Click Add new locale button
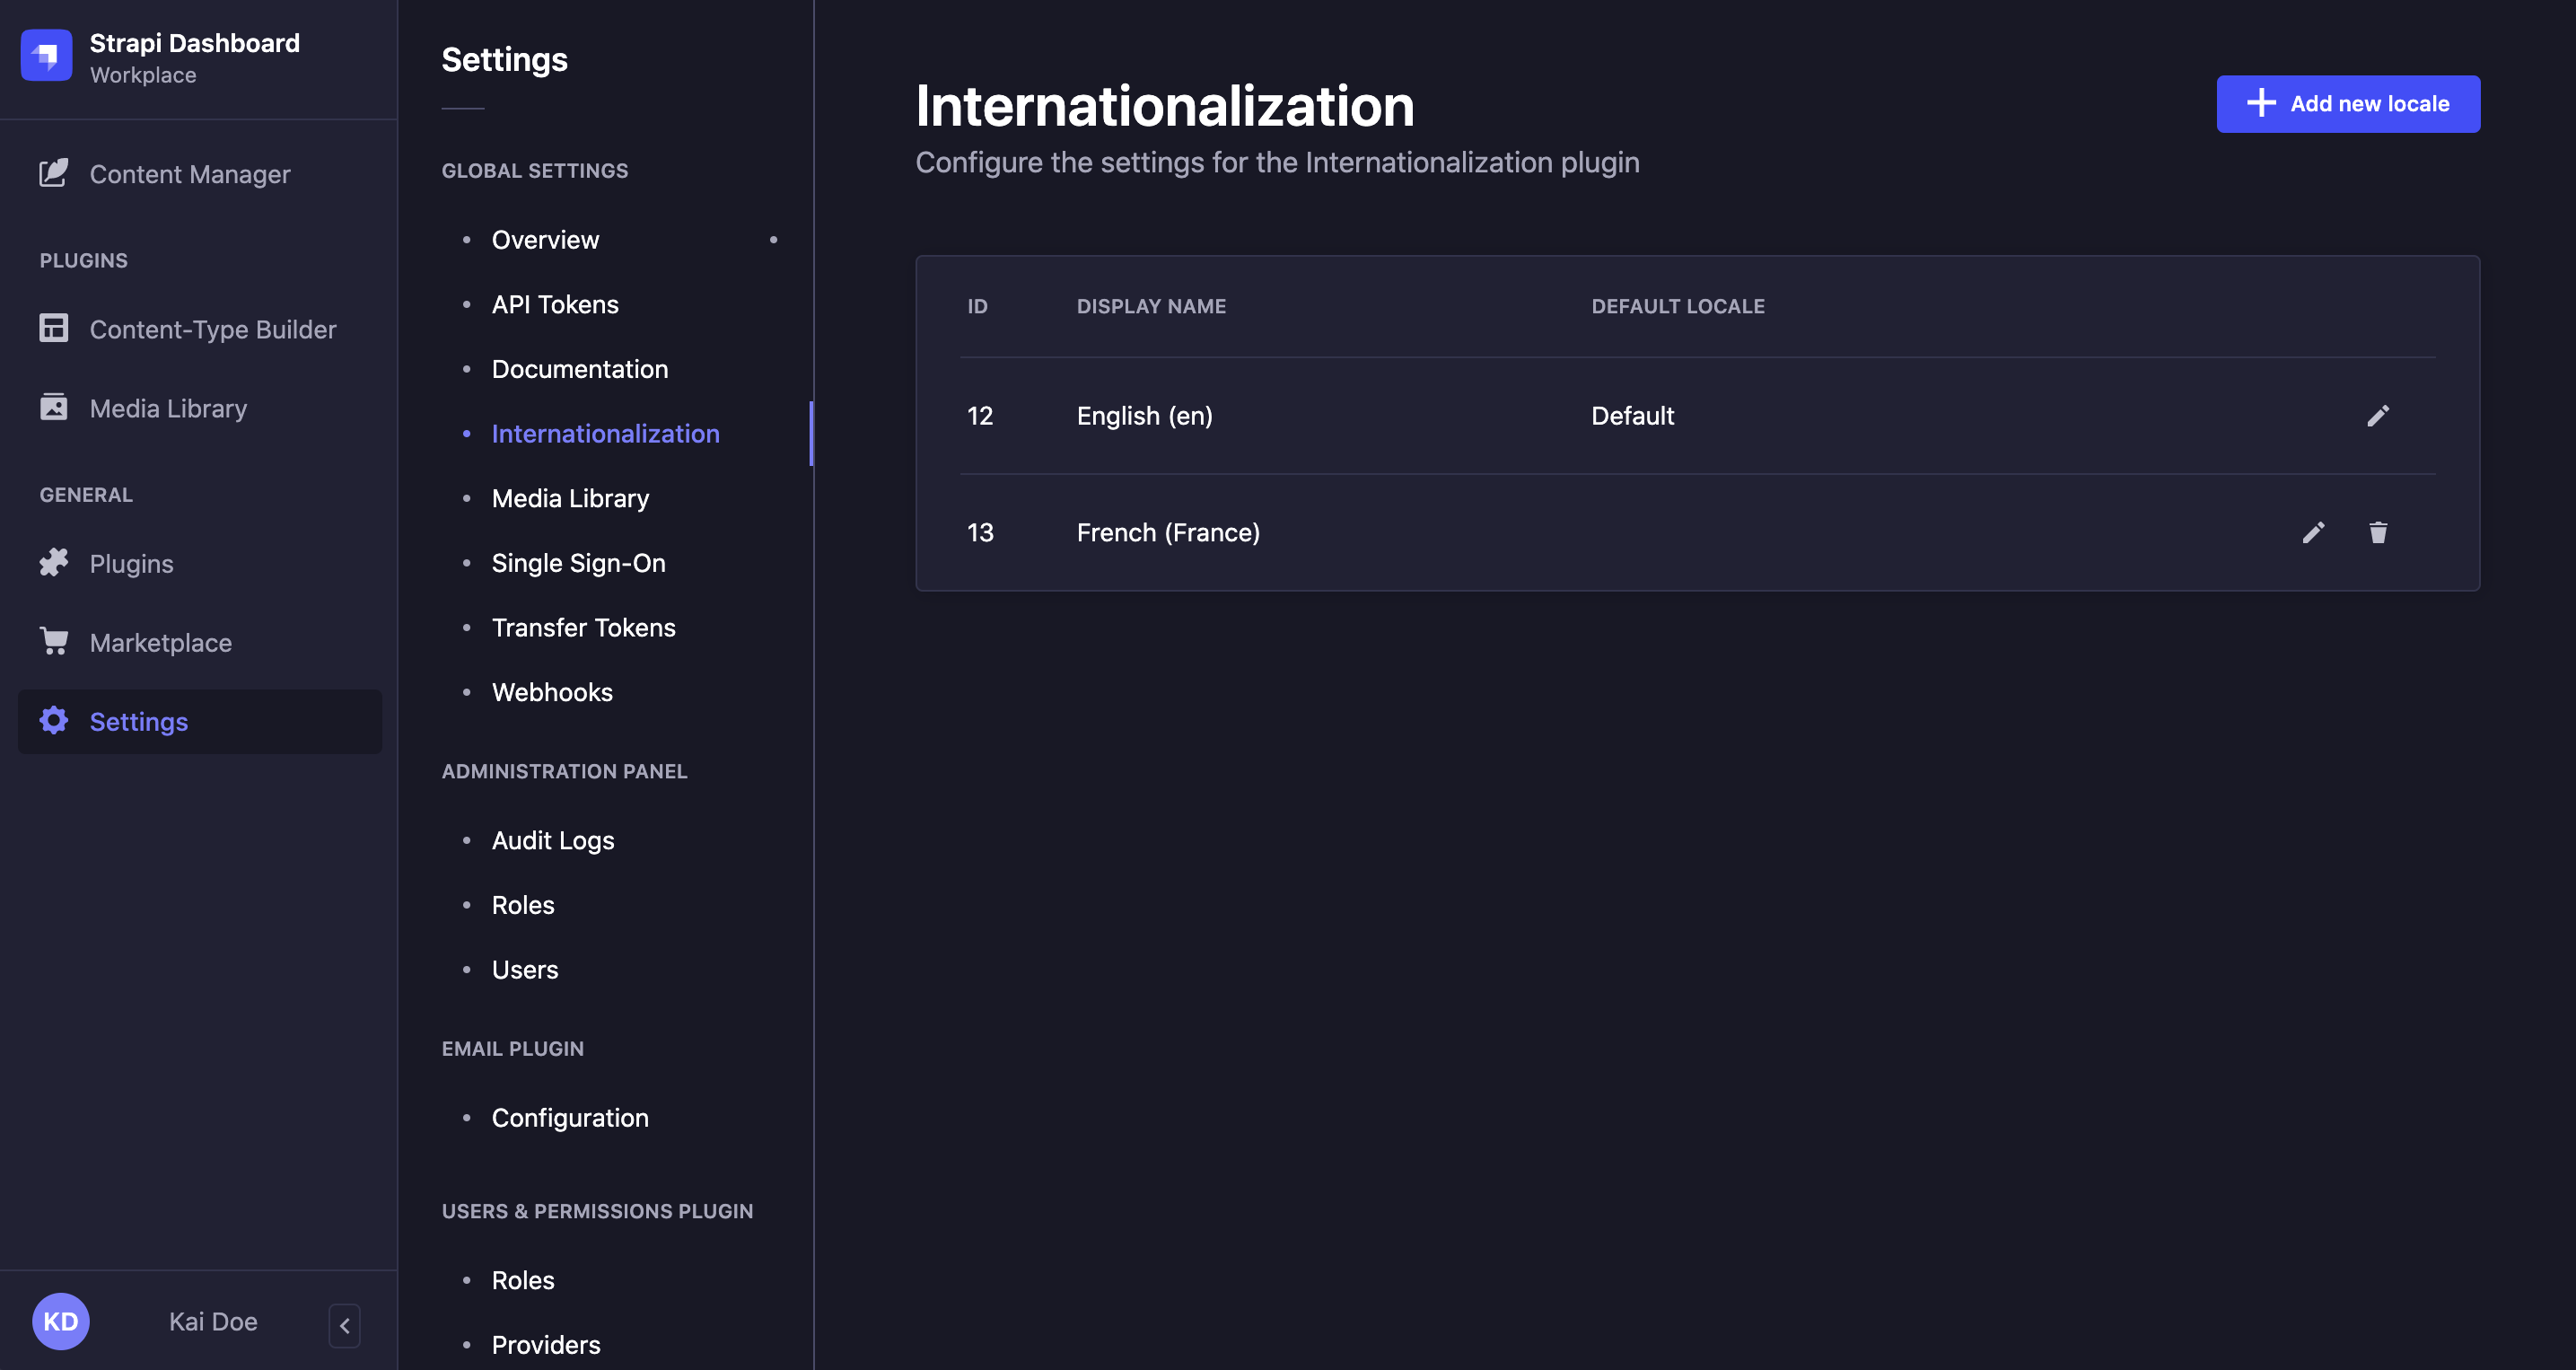 (2347, 104)
